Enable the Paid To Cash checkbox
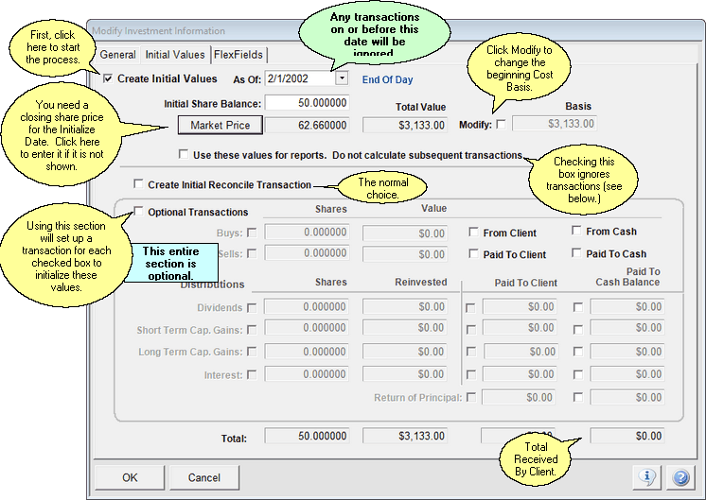 (576, 254)
